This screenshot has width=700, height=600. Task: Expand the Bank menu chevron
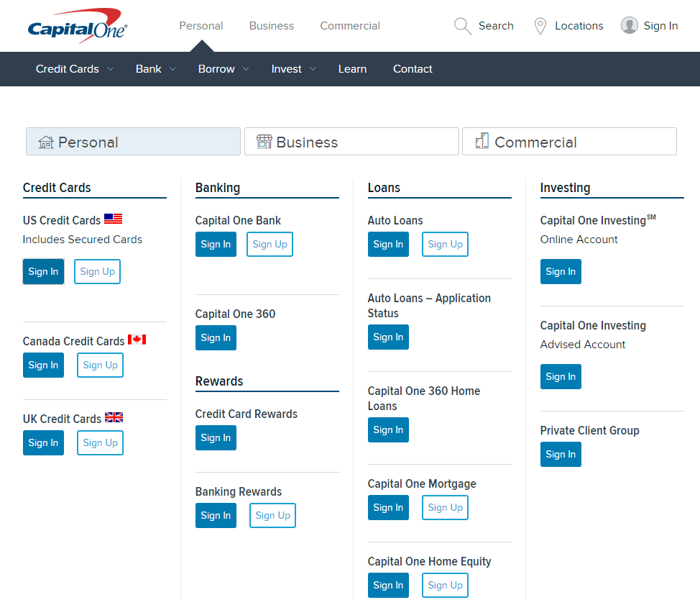172,69
